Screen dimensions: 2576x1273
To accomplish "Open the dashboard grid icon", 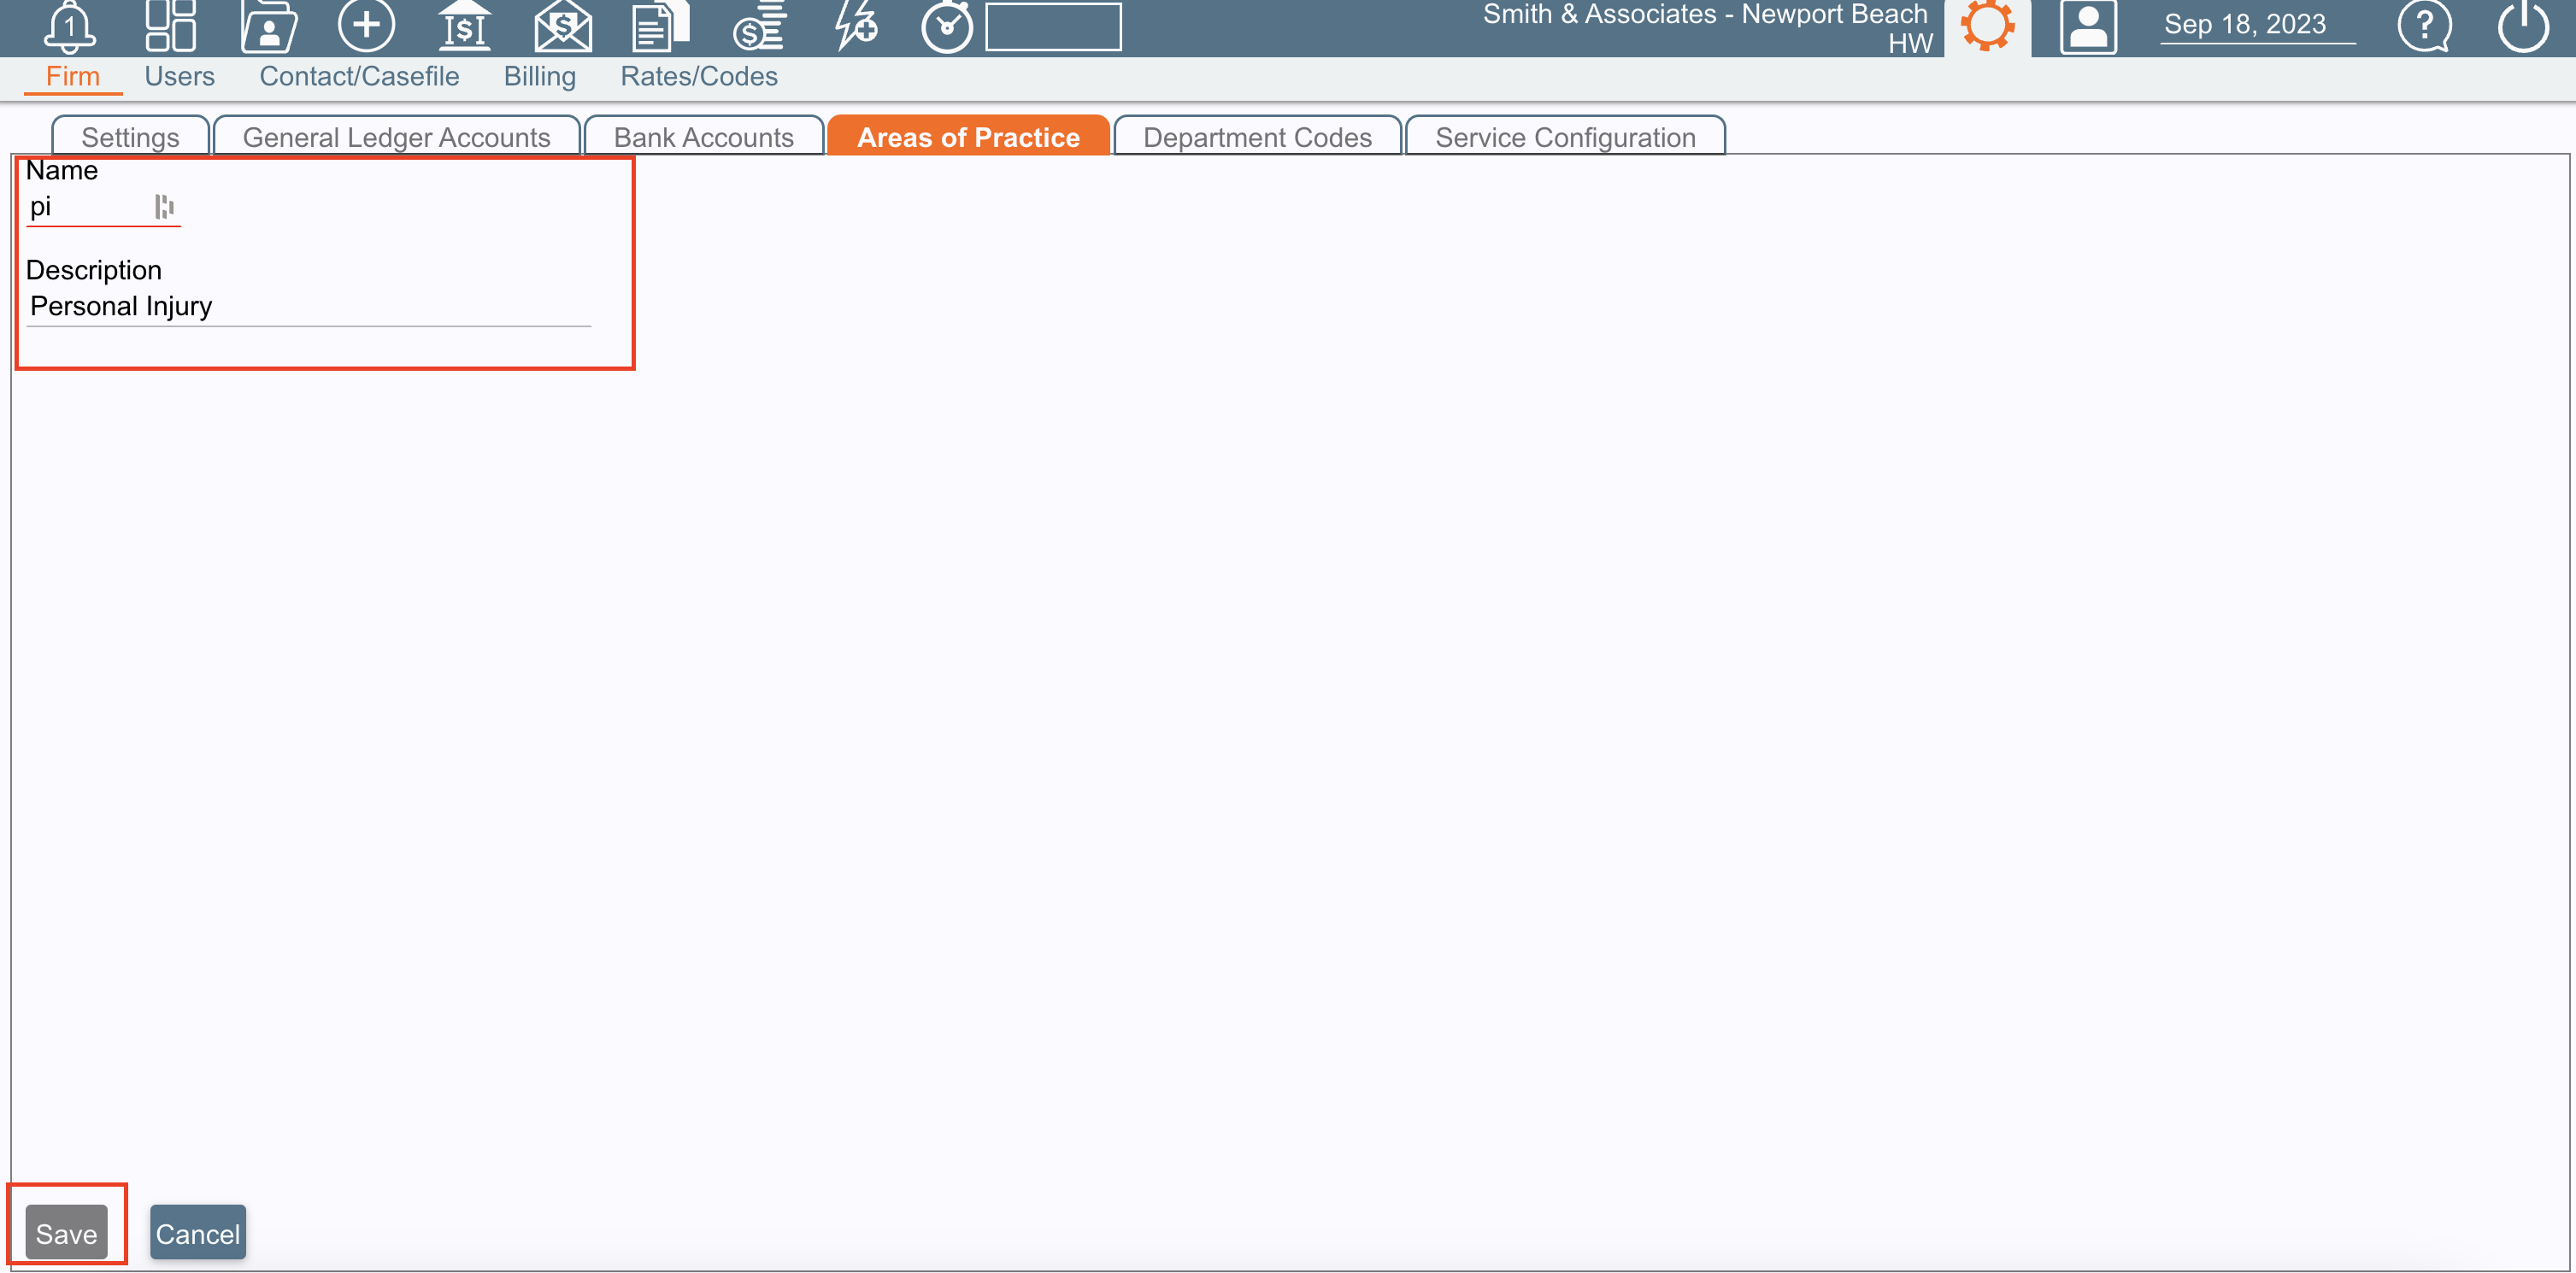I will (x=170, y=25).
